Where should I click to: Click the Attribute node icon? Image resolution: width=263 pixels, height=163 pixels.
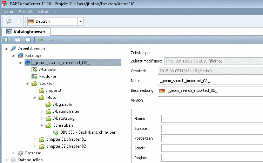34,69
